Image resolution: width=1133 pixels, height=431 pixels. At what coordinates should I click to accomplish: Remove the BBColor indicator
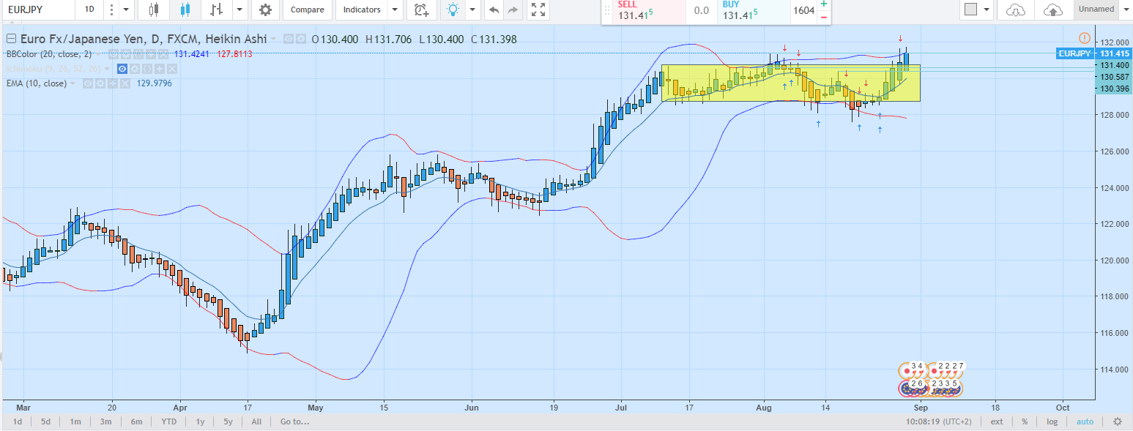click(163, 54)
